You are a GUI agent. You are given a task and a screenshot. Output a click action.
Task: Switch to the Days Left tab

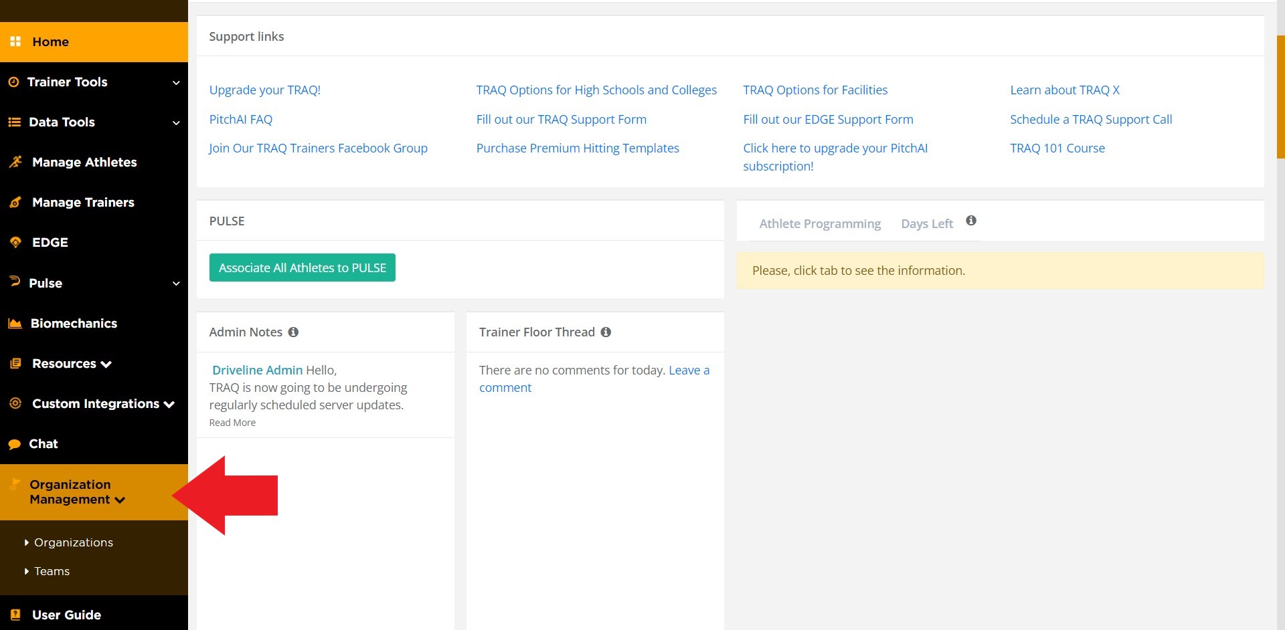coord(927,223)
